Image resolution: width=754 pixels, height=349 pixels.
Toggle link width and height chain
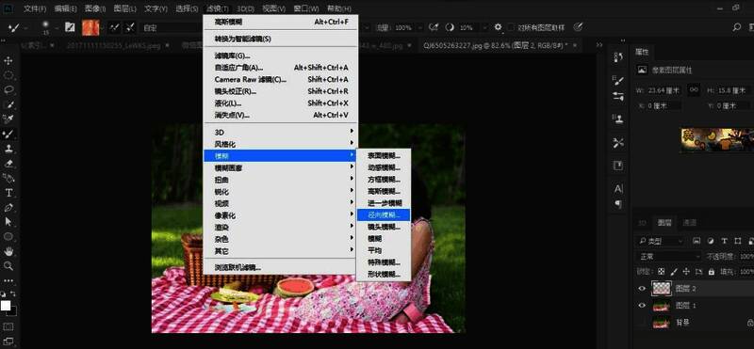point(694,89)
